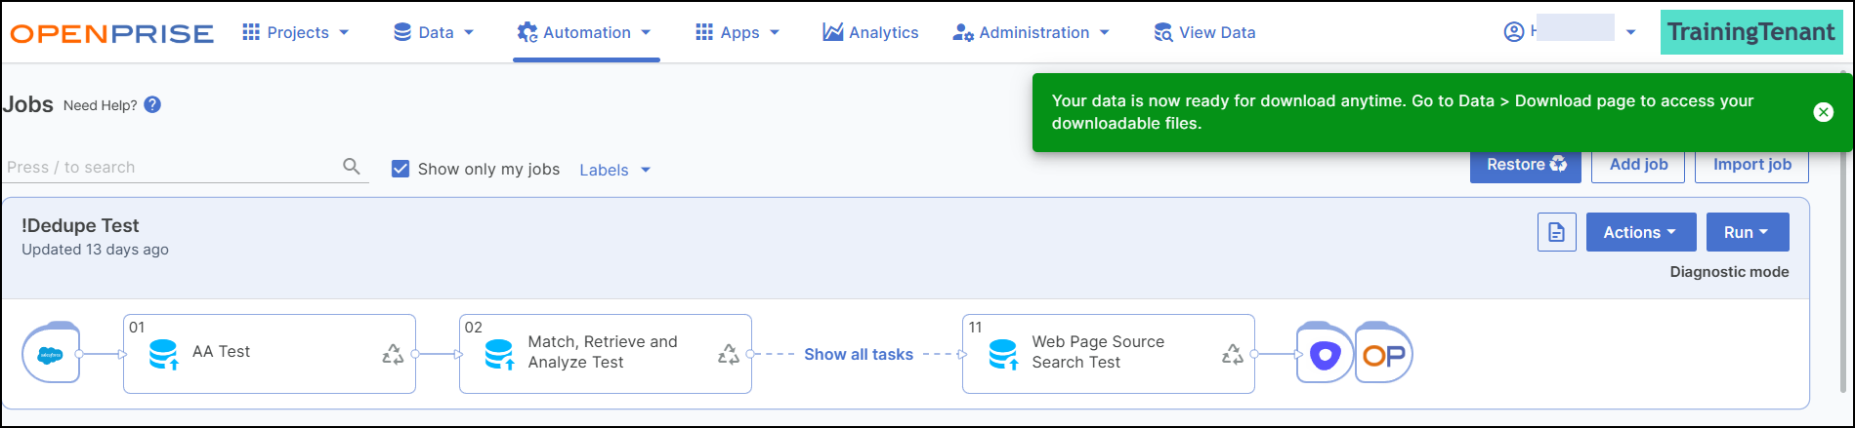
Task: Click the jobs search input field
Action: (171, 167)
